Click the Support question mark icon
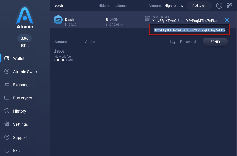Screen dimensions: 237x156 click(x=7, y=137)
